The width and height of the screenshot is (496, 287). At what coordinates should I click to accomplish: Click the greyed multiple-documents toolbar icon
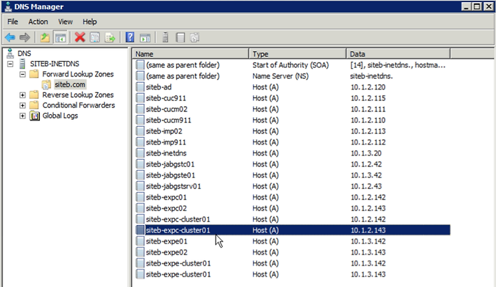(195, 38)
